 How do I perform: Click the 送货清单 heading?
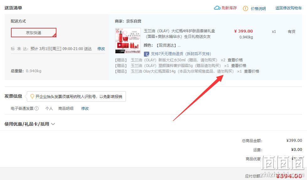click(x=13, y=8)
